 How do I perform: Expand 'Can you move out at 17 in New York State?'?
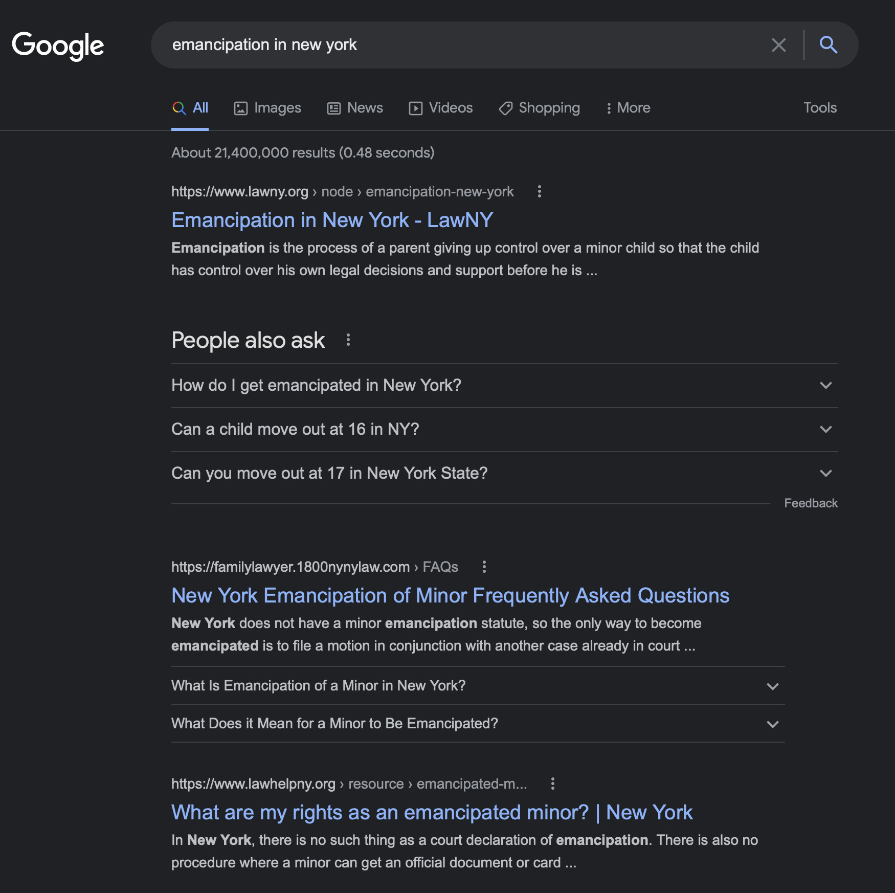click(825, 474)
